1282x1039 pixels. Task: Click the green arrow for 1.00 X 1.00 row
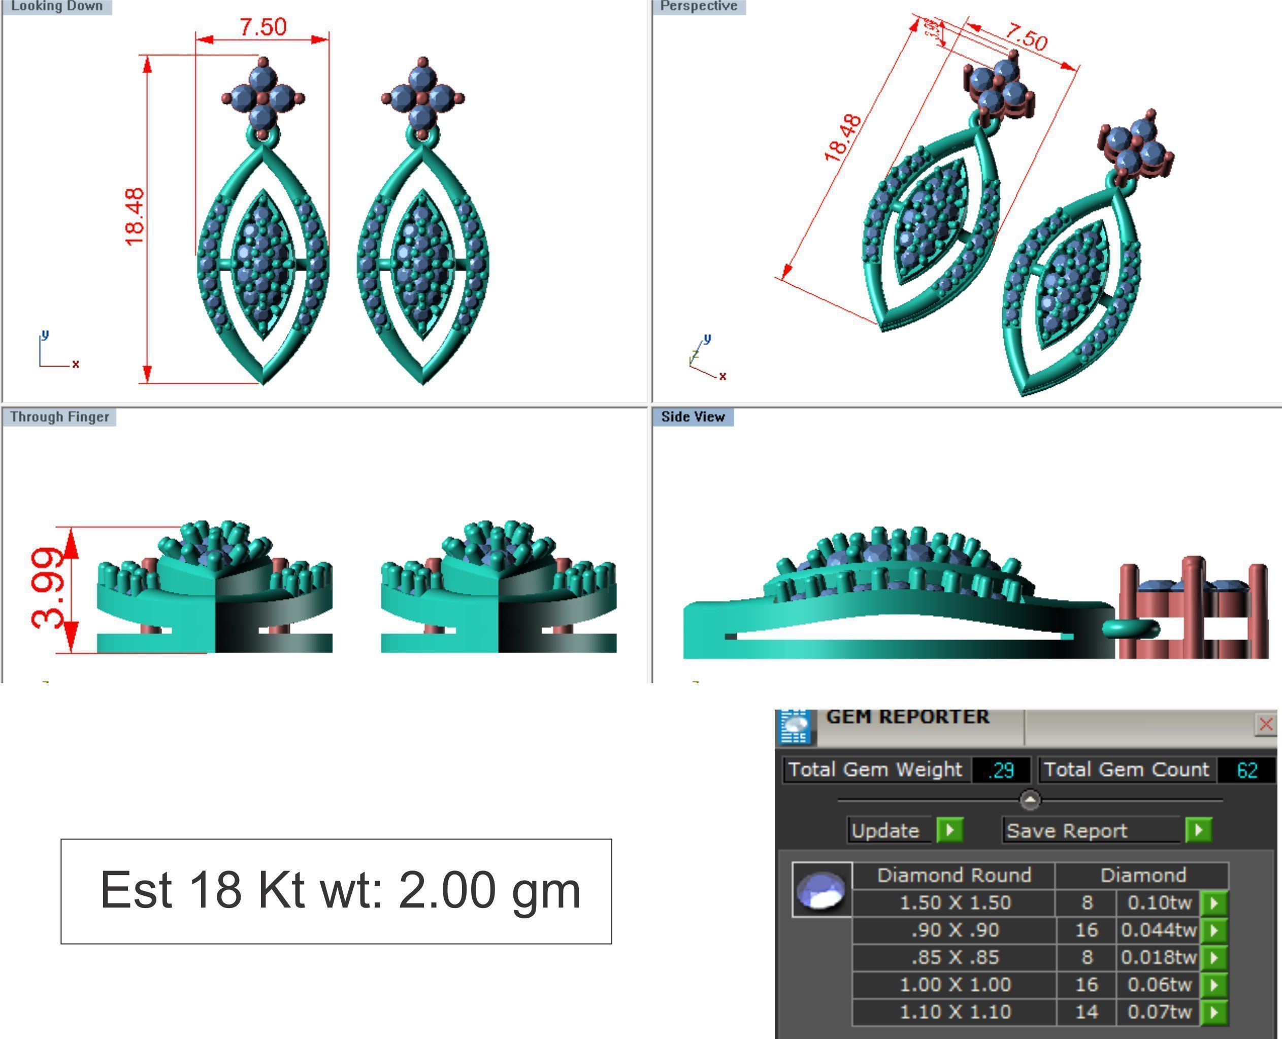pos(1214,985)
